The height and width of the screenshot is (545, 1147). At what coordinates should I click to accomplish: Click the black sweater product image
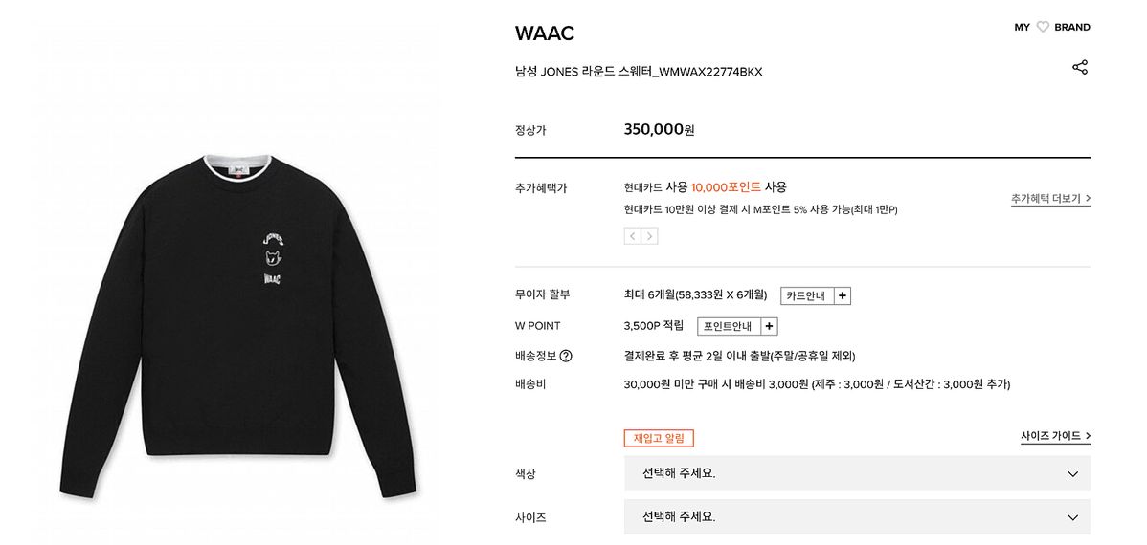click(x=237, y=326)
